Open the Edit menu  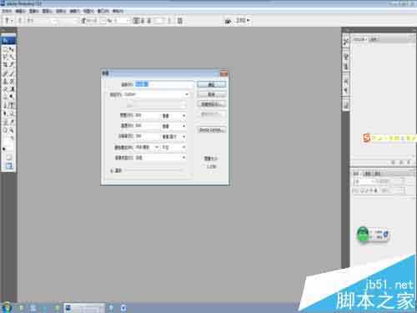21,11
